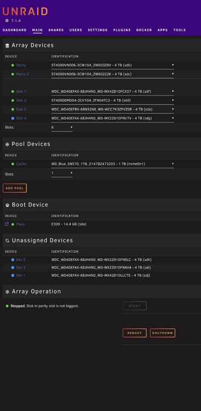
Task: Click the green status dot for Cache
Action: click(13, 164)
